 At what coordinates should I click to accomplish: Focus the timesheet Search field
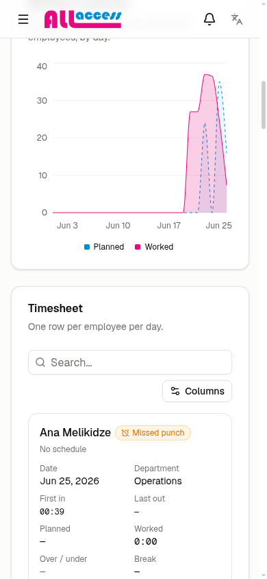click(130, 362)
